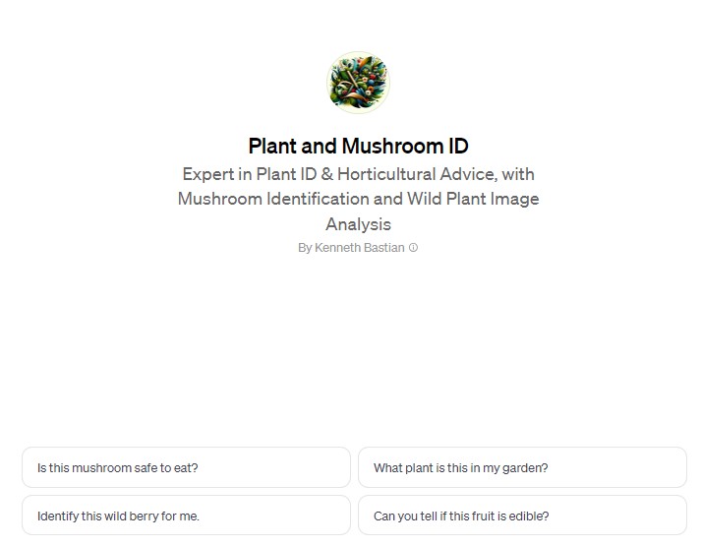Pick "Identify this wild berry for me." suggestion
The height and width of the screenshot is (546, 701).
(186, 516)
